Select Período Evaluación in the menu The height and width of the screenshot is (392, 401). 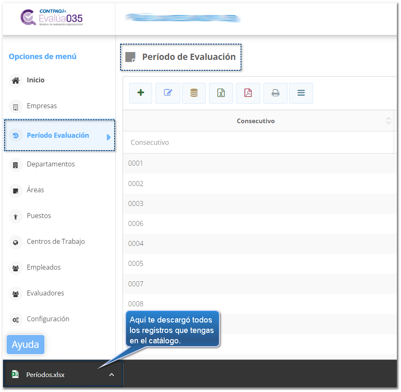[59, 135]
